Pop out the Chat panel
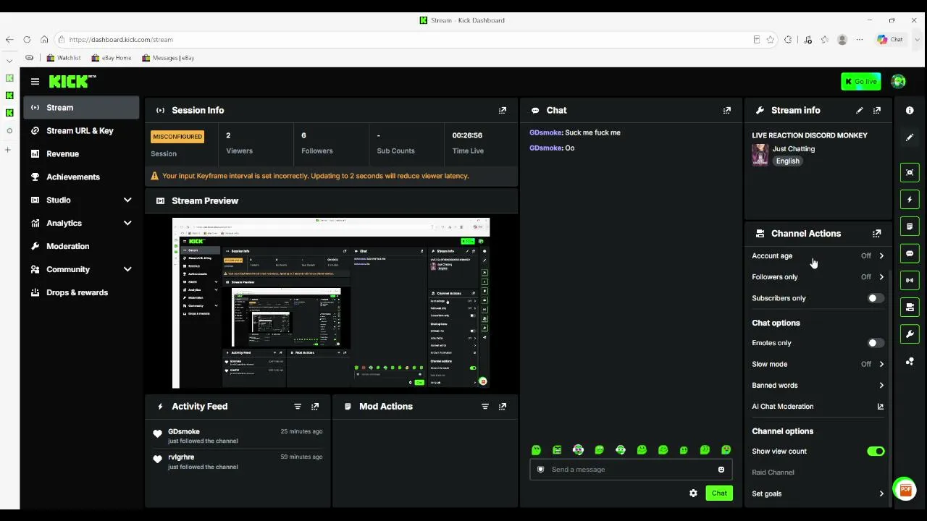This screenshot has height=521, width=927. [727, 111]
